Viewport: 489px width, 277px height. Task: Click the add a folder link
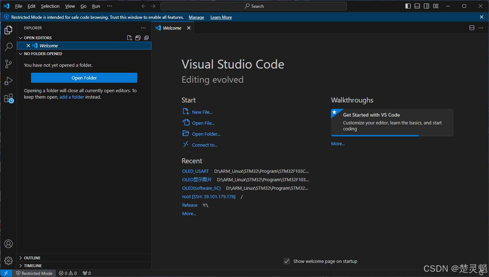(72, 97)
